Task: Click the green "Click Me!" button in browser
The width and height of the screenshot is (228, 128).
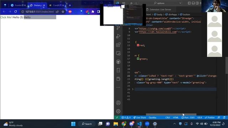Action: 6,17
